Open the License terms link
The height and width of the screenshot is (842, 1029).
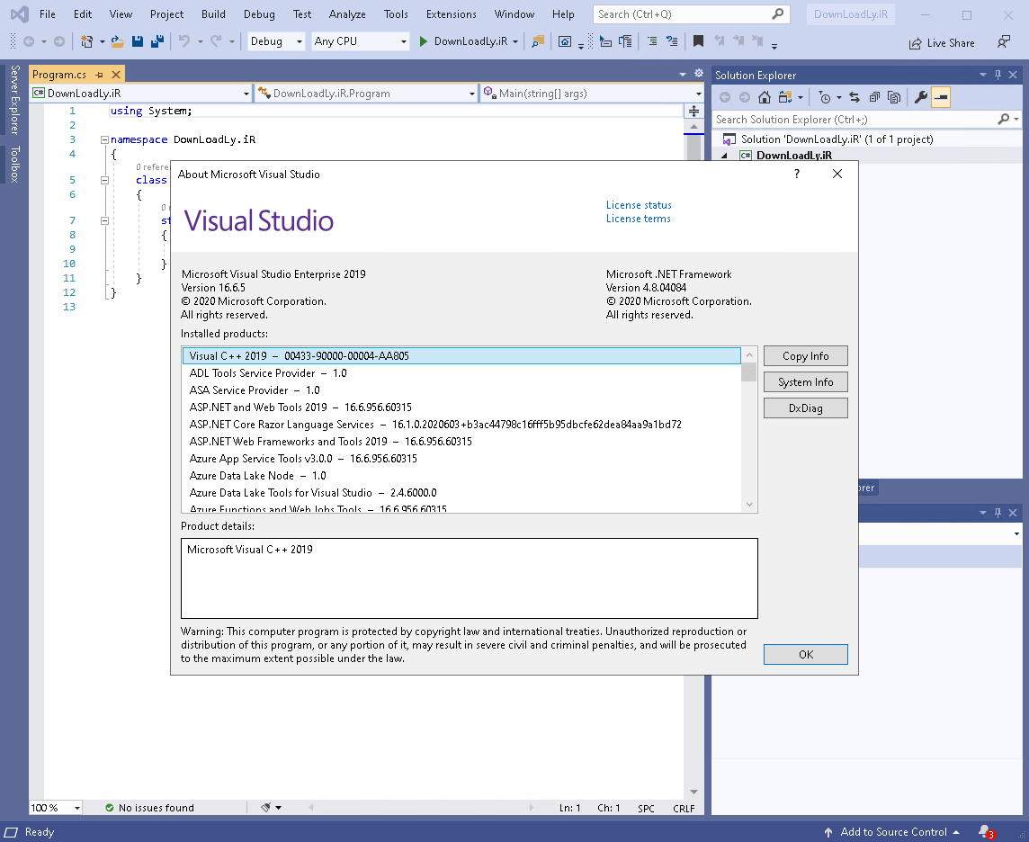(638, 218)
